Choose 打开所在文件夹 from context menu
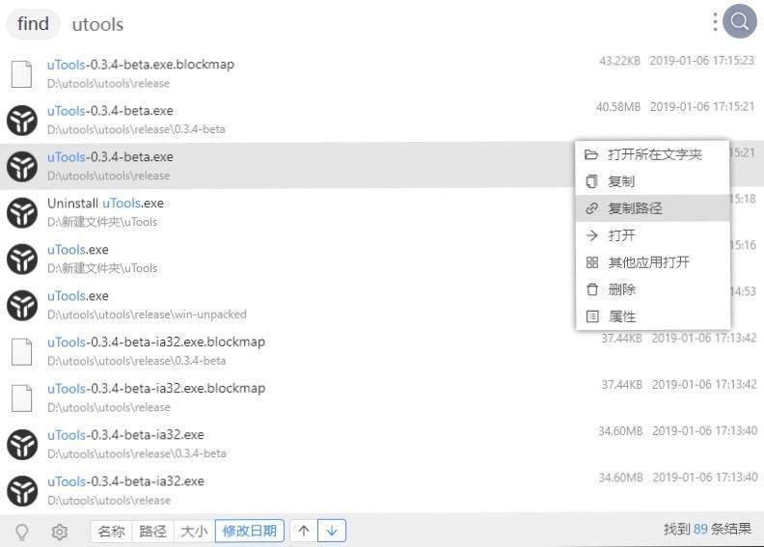 [654, 154]
